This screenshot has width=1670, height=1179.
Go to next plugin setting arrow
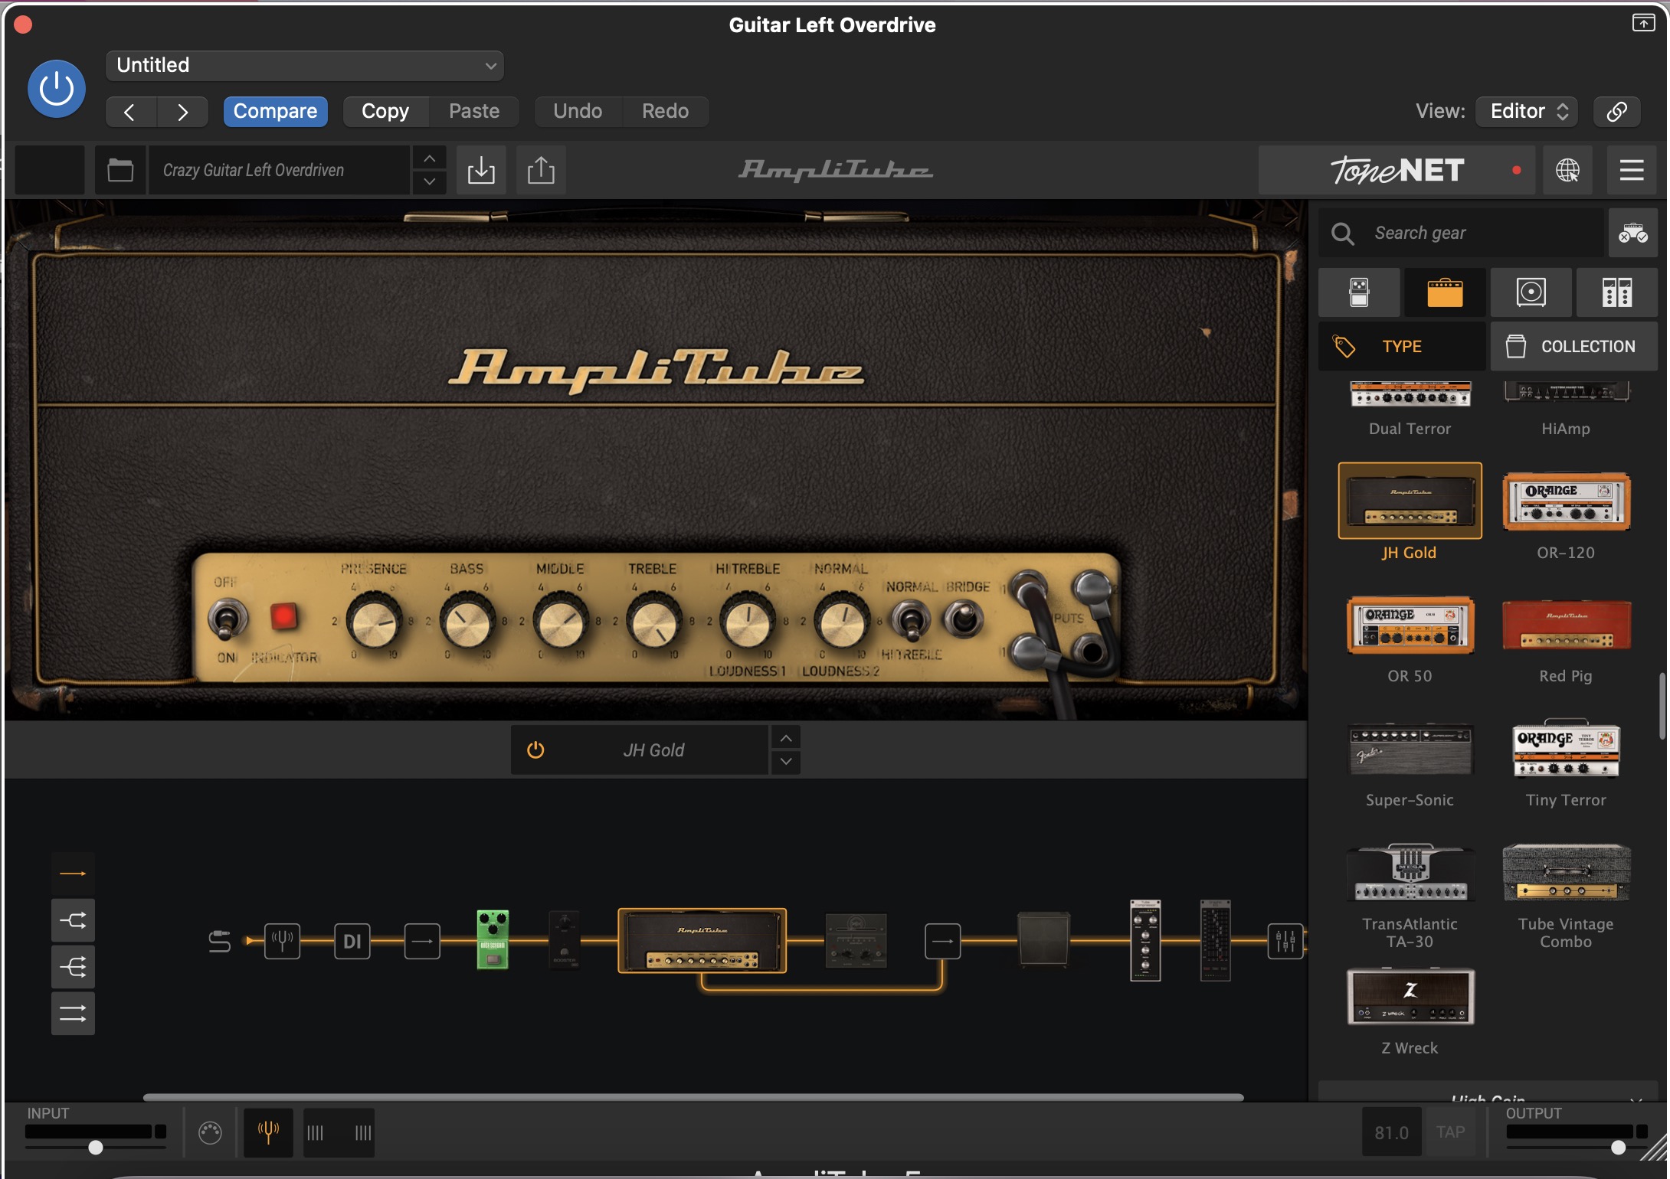[x=182, y=112]
